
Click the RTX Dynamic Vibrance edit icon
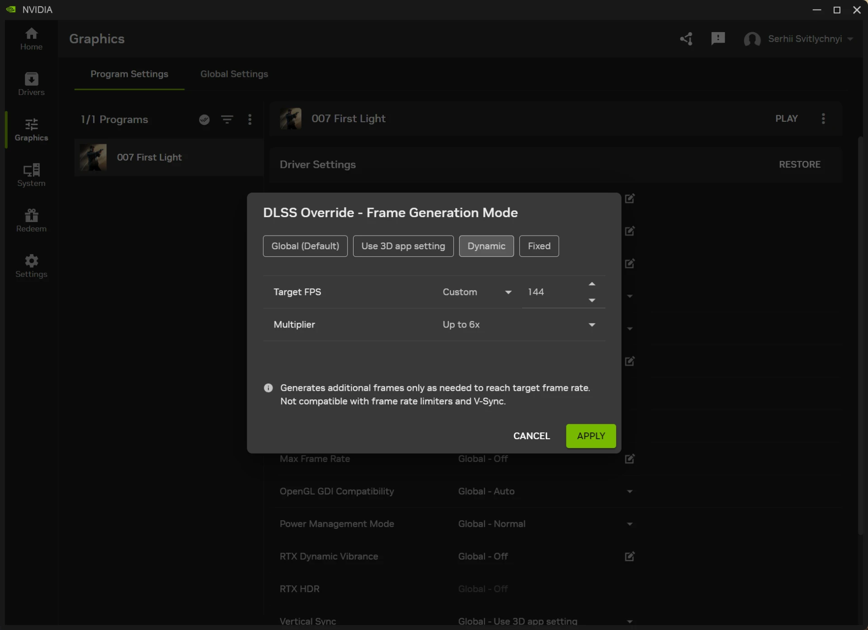point(629,556)
